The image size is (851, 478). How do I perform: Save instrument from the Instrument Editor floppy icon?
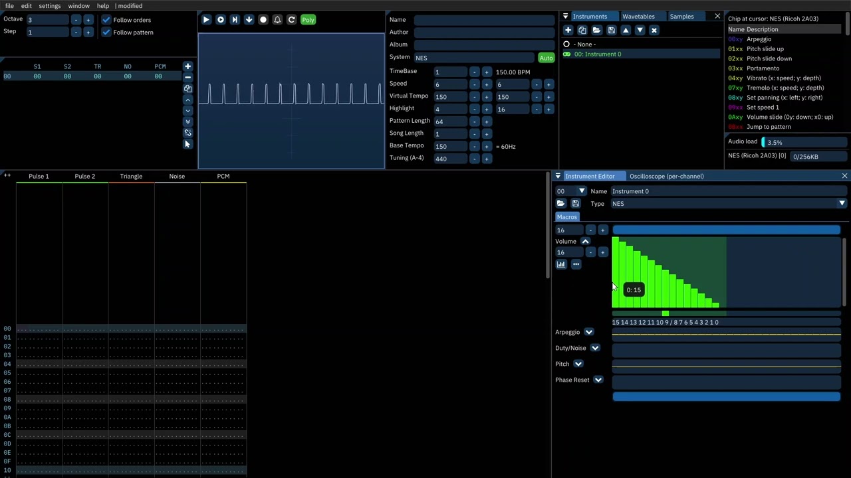pyautogui.click(x=576, y=204)
